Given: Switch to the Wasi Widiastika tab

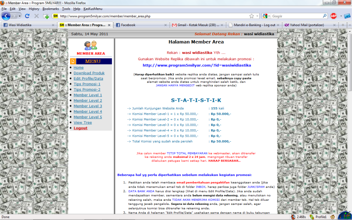Looking at the screenshot, I should click(29, 25).
